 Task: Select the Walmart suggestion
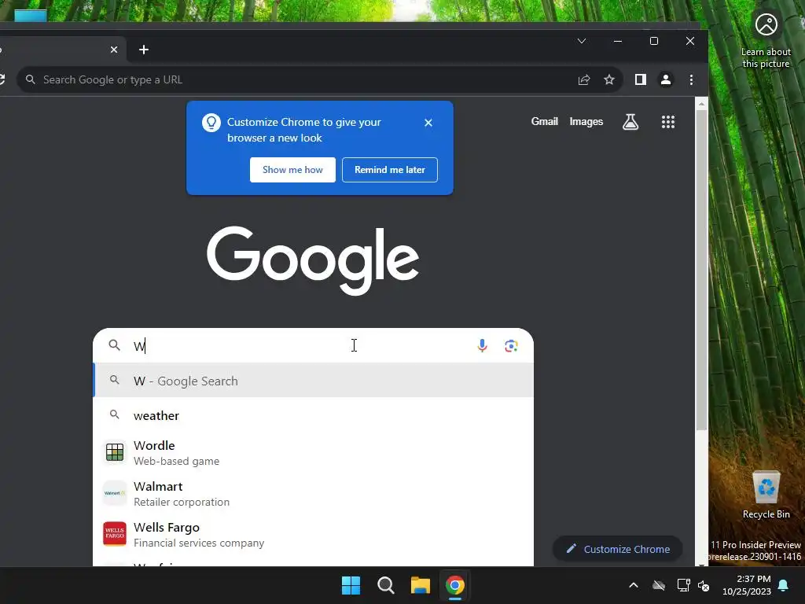[x=313, y=494]
